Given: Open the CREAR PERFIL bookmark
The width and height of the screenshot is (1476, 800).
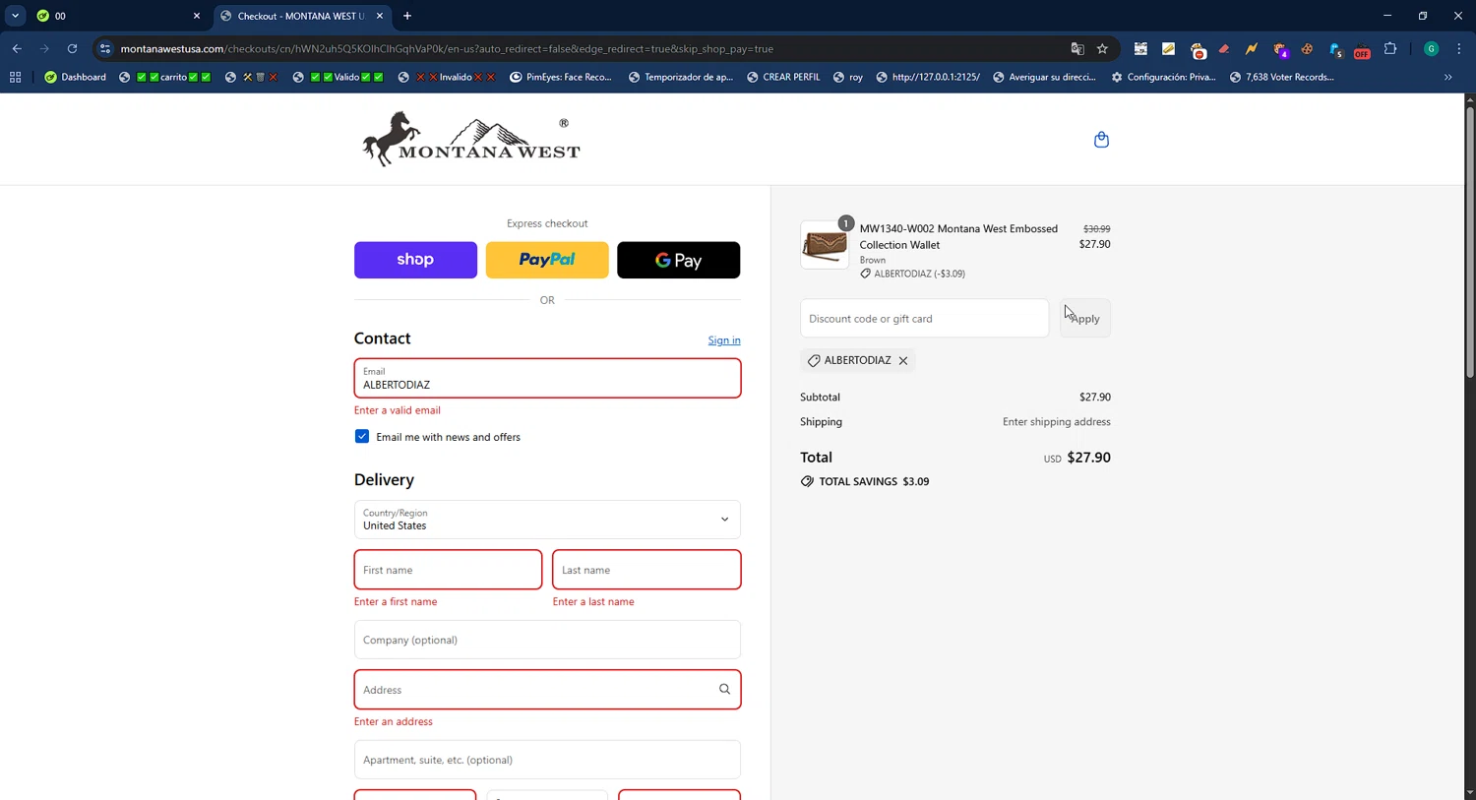Looking at the screenshot, I should (783, 77).
